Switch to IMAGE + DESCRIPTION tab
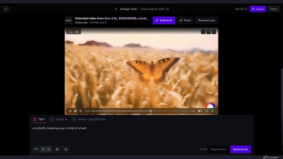Screen dimensions: 283x159 pyautogui.click(x=89, y=119)
